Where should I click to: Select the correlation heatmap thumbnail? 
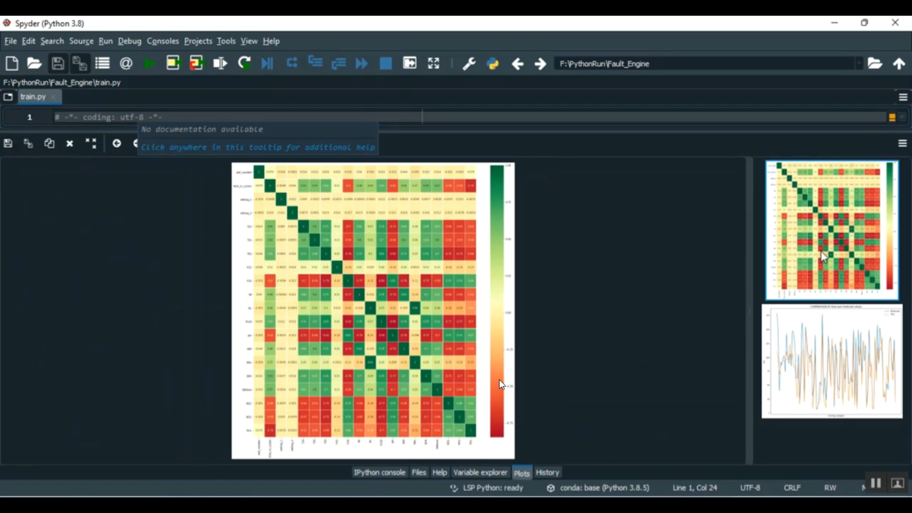tap(831, 230)
